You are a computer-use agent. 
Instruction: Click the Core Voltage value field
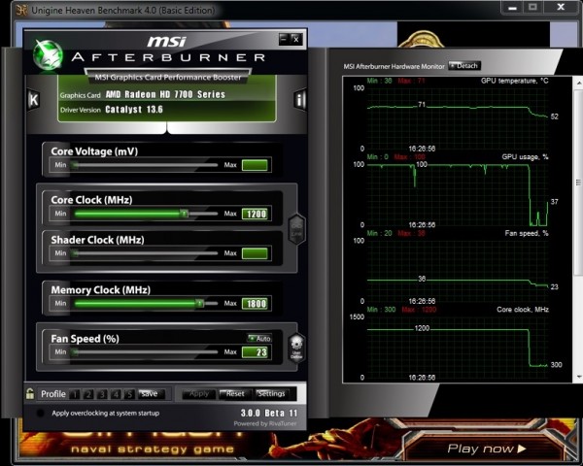pyautogui.click(x=255, y=165)
